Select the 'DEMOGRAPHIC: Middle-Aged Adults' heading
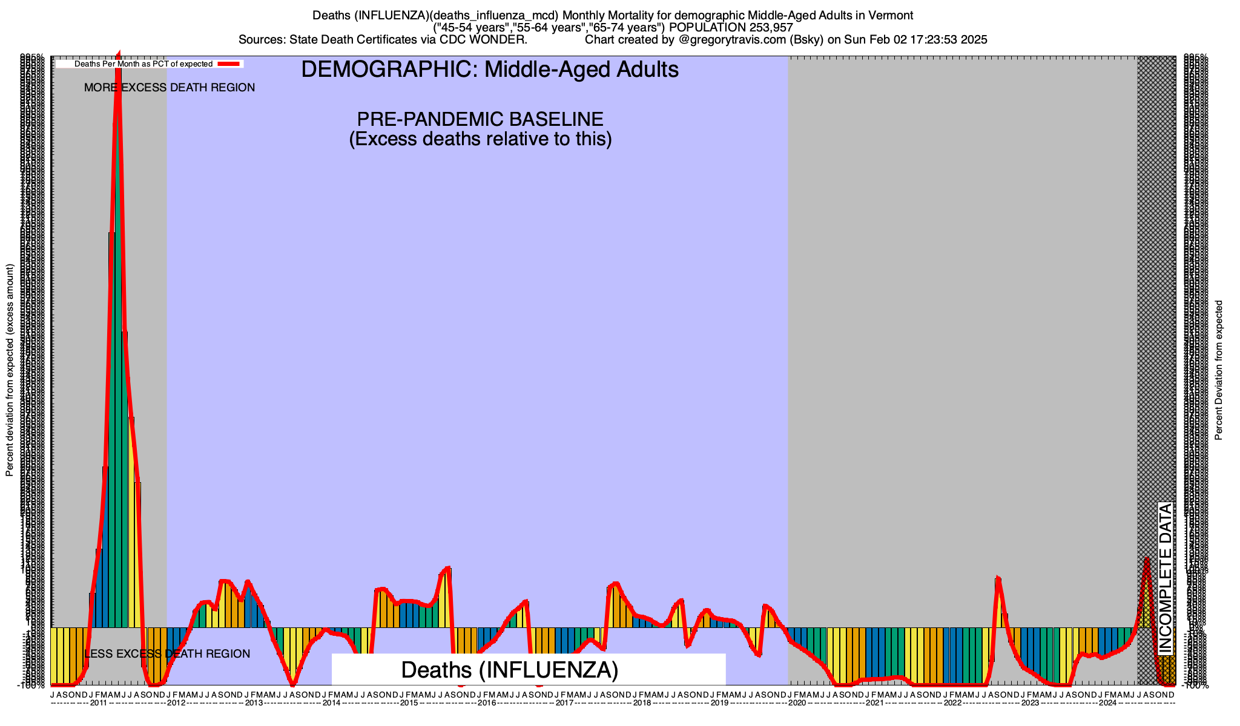Screen dimensions: 1240x726 tap(489, 70)
